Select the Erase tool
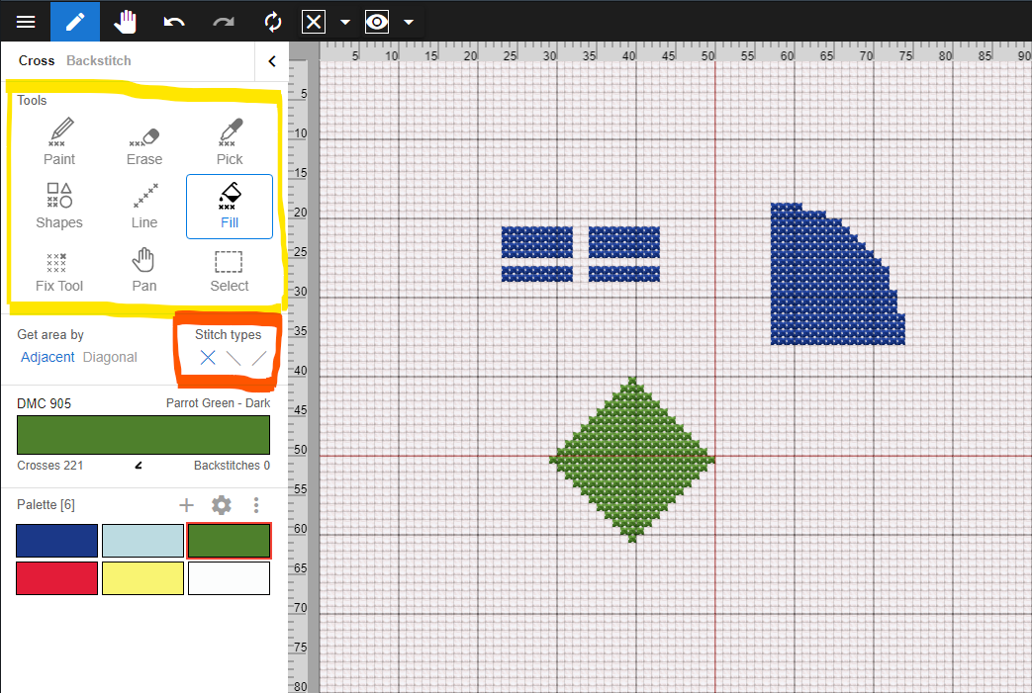This screenshot has width=1032, height=693. coord(144,142)
